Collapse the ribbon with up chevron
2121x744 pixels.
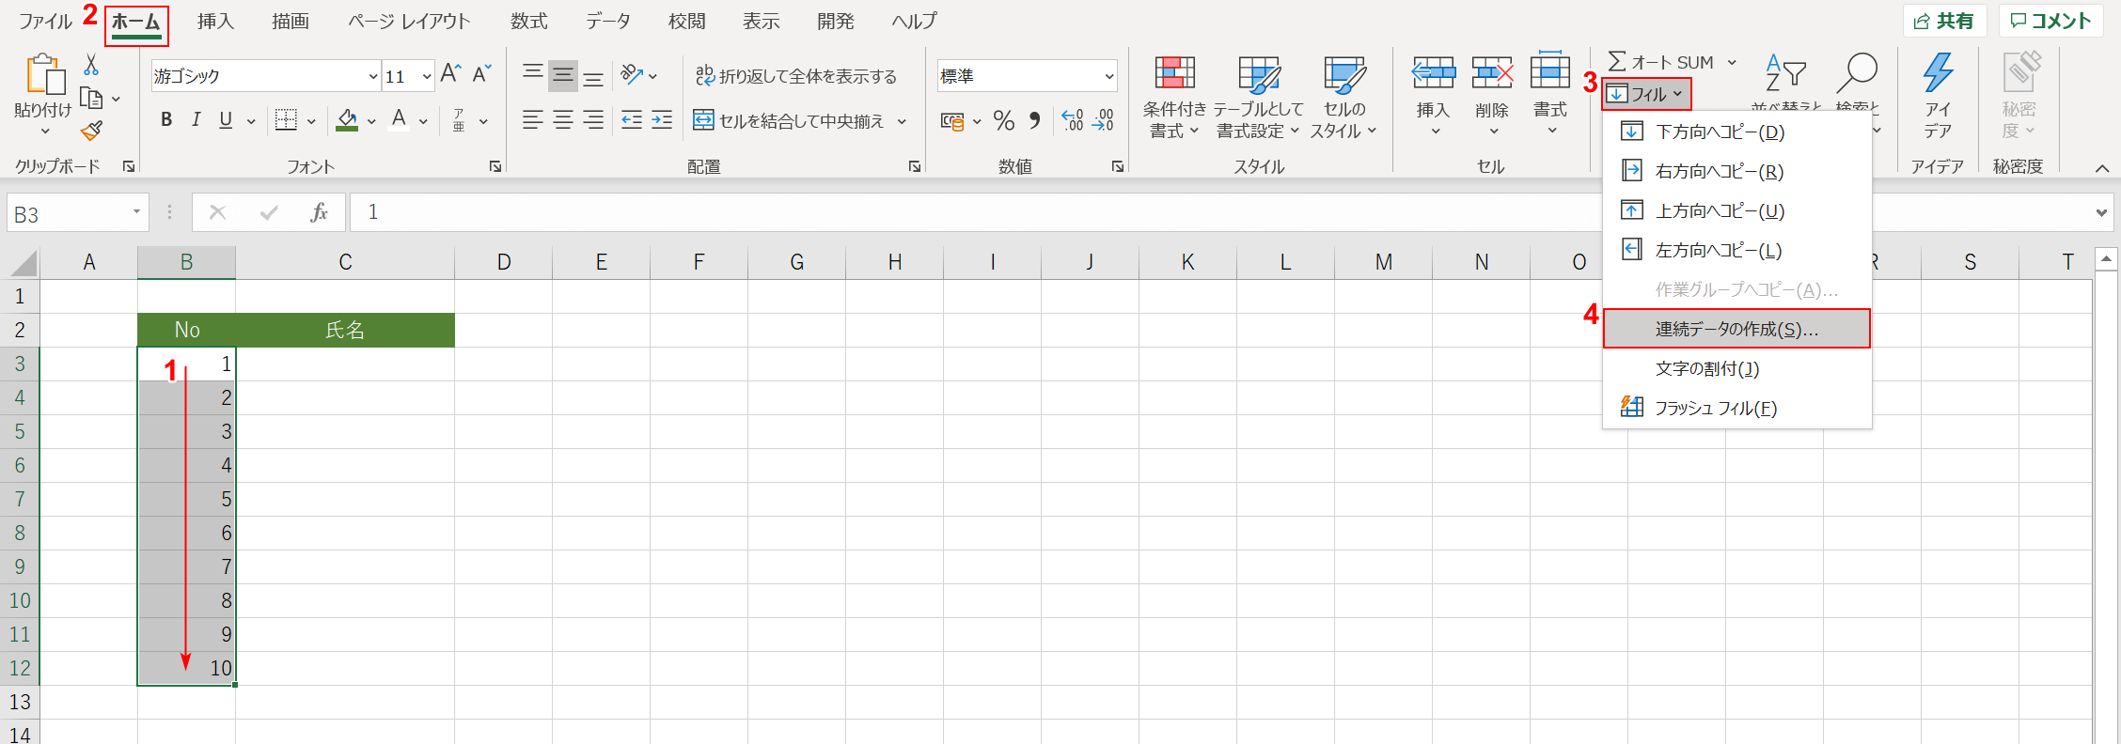[2102, 167]
